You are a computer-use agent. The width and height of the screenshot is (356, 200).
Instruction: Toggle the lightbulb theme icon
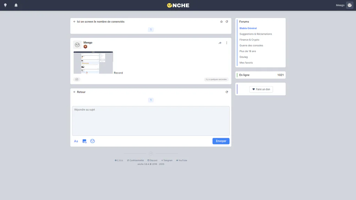pos(5,5)
